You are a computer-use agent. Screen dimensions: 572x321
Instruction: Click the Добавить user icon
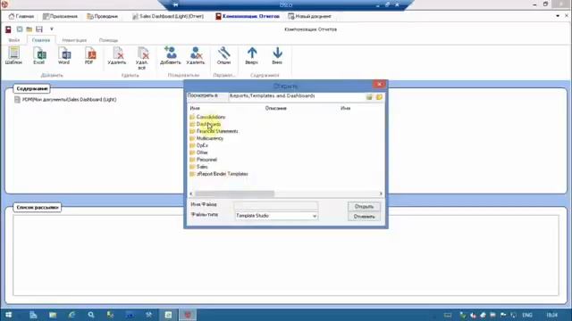[171, 55]
